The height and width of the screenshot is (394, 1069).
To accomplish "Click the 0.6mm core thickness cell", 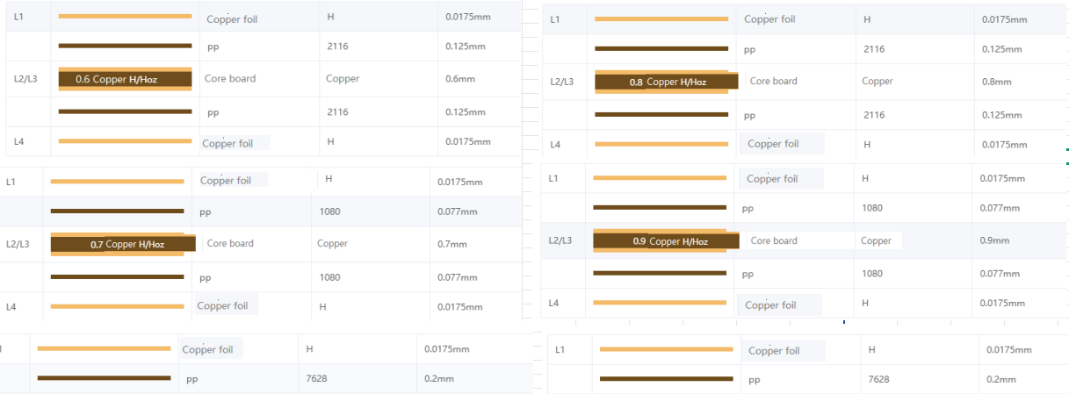I will pos(460,79).
